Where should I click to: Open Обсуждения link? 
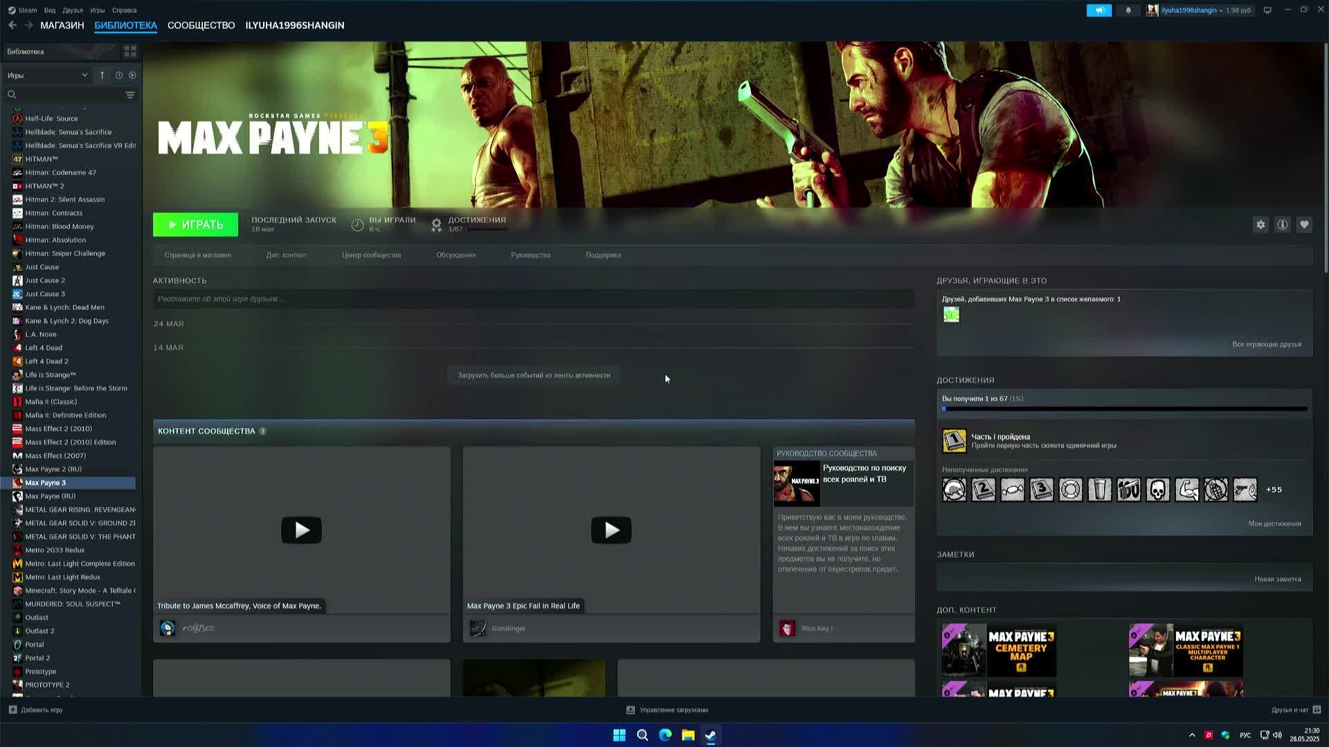456,255
